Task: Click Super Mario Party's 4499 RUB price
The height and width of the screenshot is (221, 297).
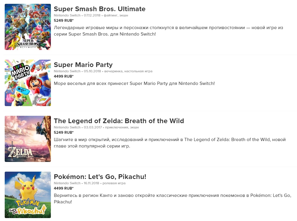Action: point(64,76)
